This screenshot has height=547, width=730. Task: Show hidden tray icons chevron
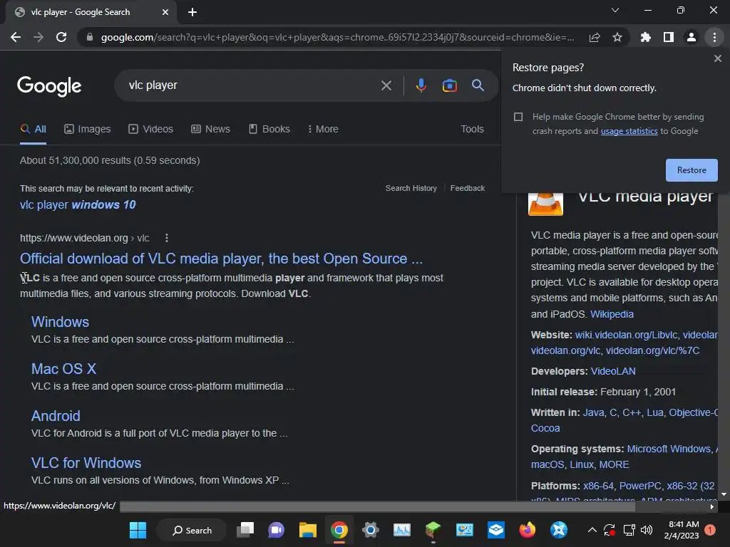pos(592,530)
